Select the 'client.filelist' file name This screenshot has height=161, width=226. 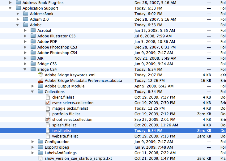click(x=63, y=97)
